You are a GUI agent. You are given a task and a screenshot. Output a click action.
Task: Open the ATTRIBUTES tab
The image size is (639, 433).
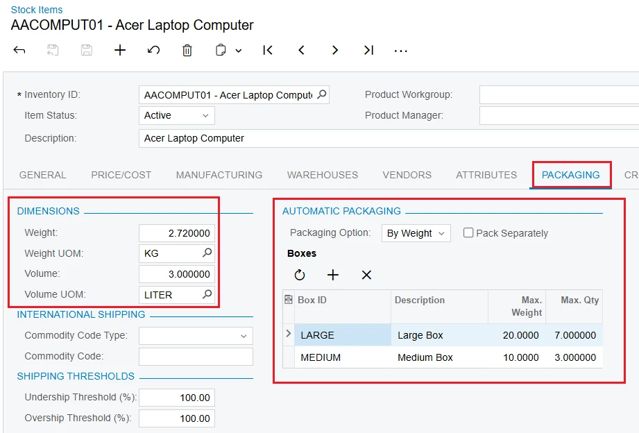tap(486, 175)
